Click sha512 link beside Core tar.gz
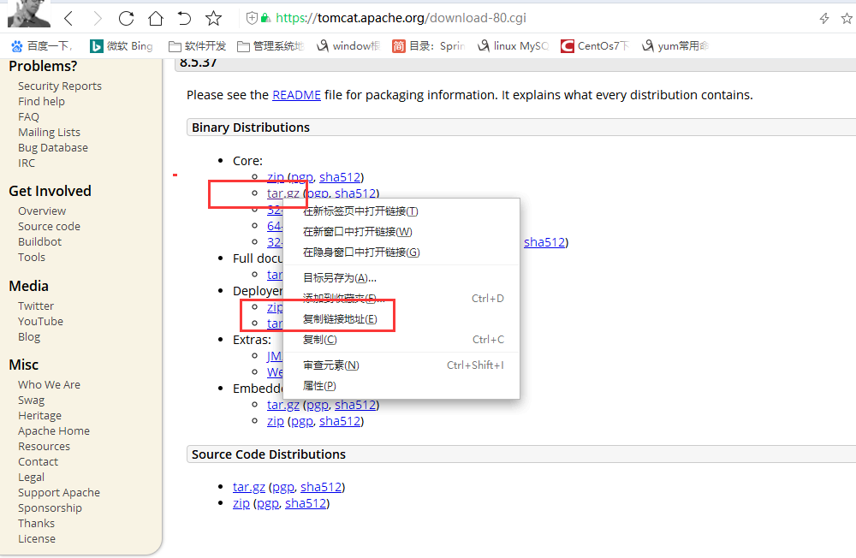Screen dimensions: 856x558 (355, 193)
